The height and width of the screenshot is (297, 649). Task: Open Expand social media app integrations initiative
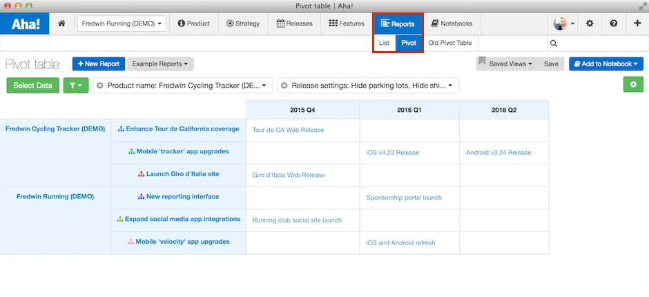coord(182,219)
